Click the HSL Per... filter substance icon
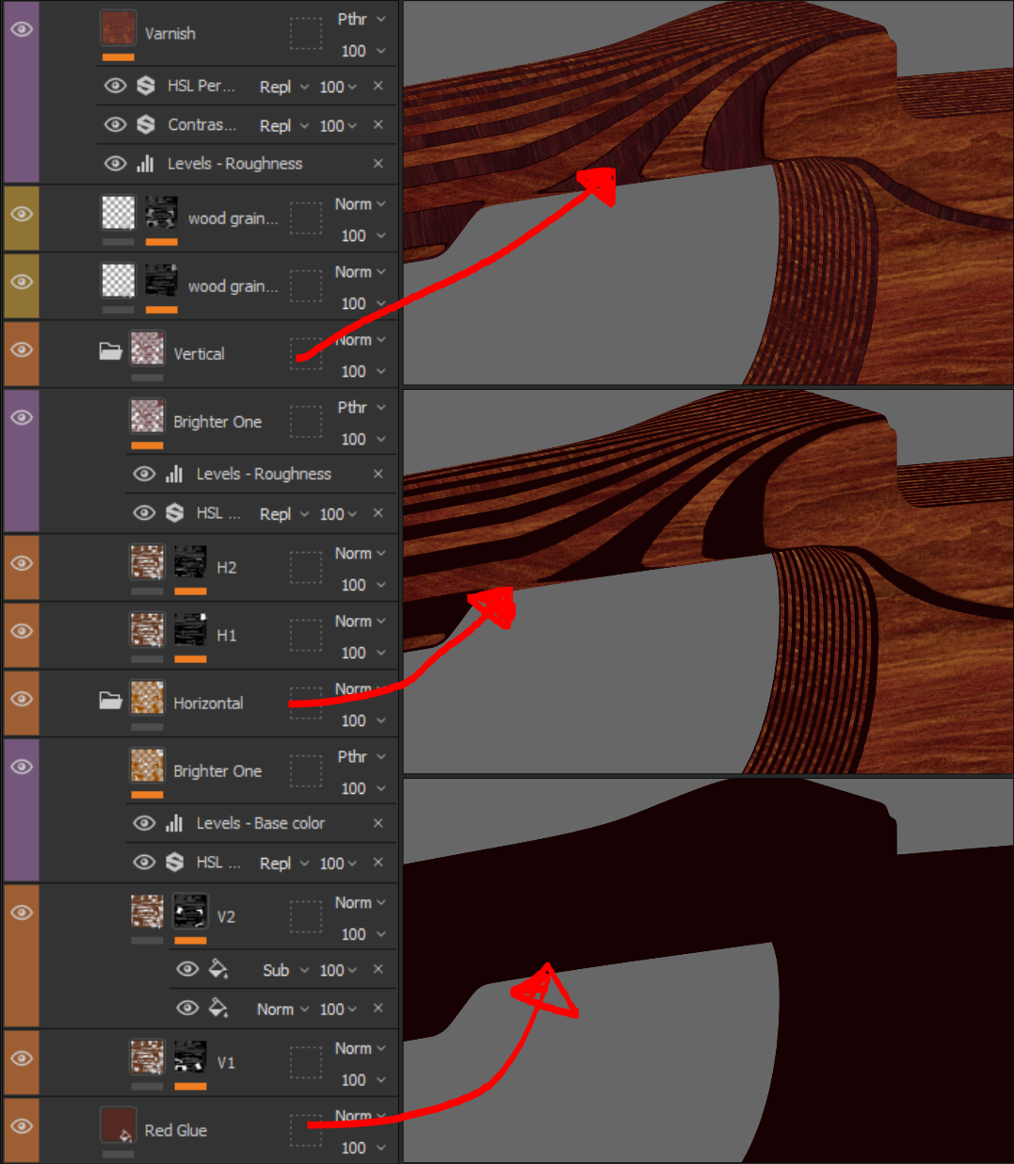 146,86
